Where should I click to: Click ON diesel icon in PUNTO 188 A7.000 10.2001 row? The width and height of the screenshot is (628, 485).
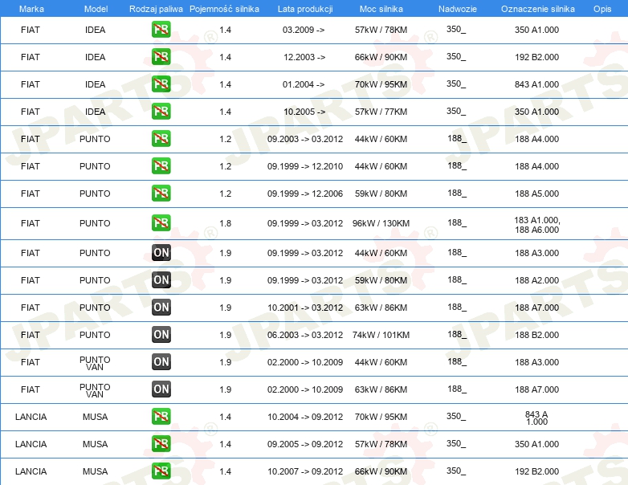coord(161,307)
